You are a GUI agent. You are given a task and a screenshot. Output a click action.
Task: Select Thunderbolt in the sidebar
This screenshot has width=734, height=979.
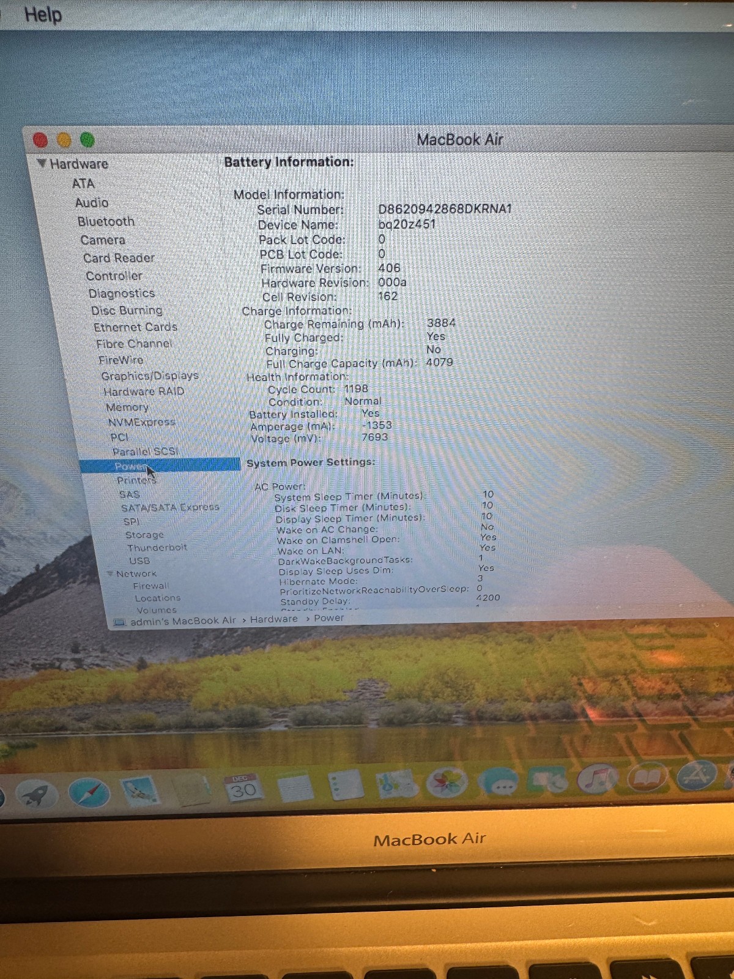157,548
